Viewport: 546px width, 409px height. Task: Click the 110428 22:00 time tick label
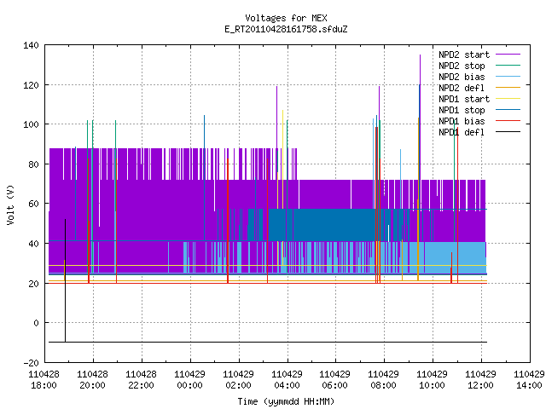pyautogui.click(x=141, y=380)
